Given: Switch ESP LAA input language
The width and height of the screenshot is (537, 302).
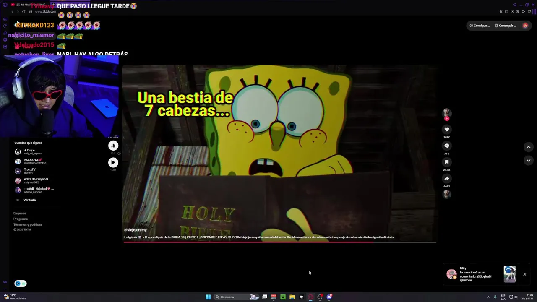Looking at the screenshot, I should (x=503, y=297).
